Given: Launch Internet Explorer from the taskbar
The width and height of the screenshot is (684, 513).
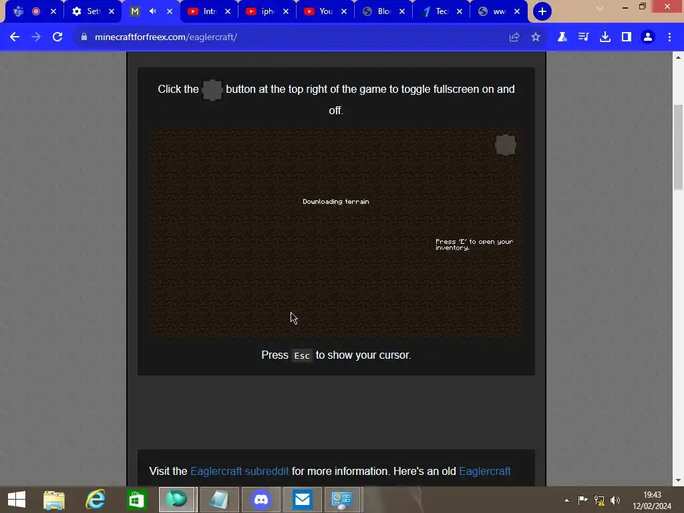Looking at the screenshot, I should pyautogui.click(x=96, y=500).
